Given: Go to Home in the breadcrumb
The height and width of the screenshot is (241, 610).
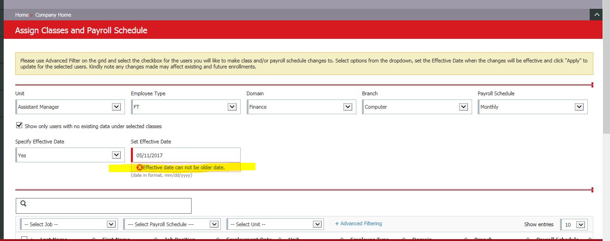Looking at the screenshot, I should [x=22, y=15].
